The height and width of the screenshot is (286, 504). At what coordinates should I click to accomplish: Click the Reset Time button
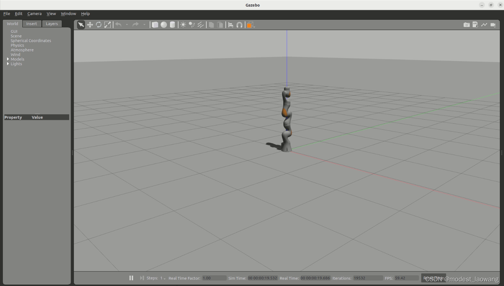coord(433,278)
